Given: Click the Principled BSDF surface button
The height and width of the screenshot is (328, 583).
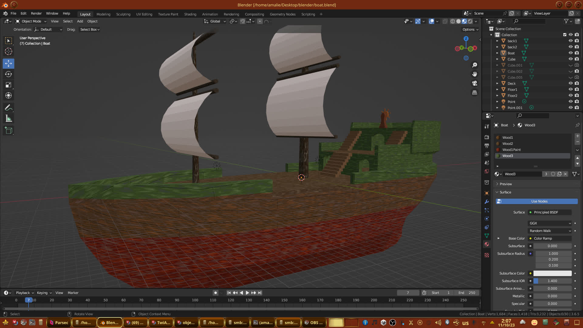Looking at the screenshot, I should [550, 212].
